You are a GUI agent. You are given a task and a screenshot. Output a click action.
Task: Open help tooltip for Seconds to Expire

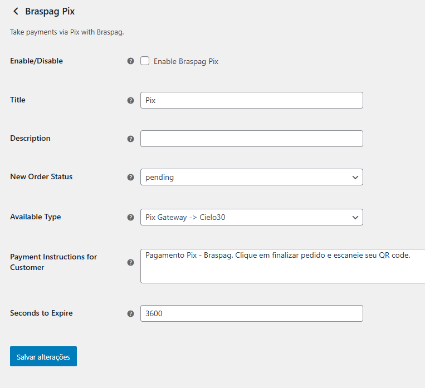click(131, 314)
